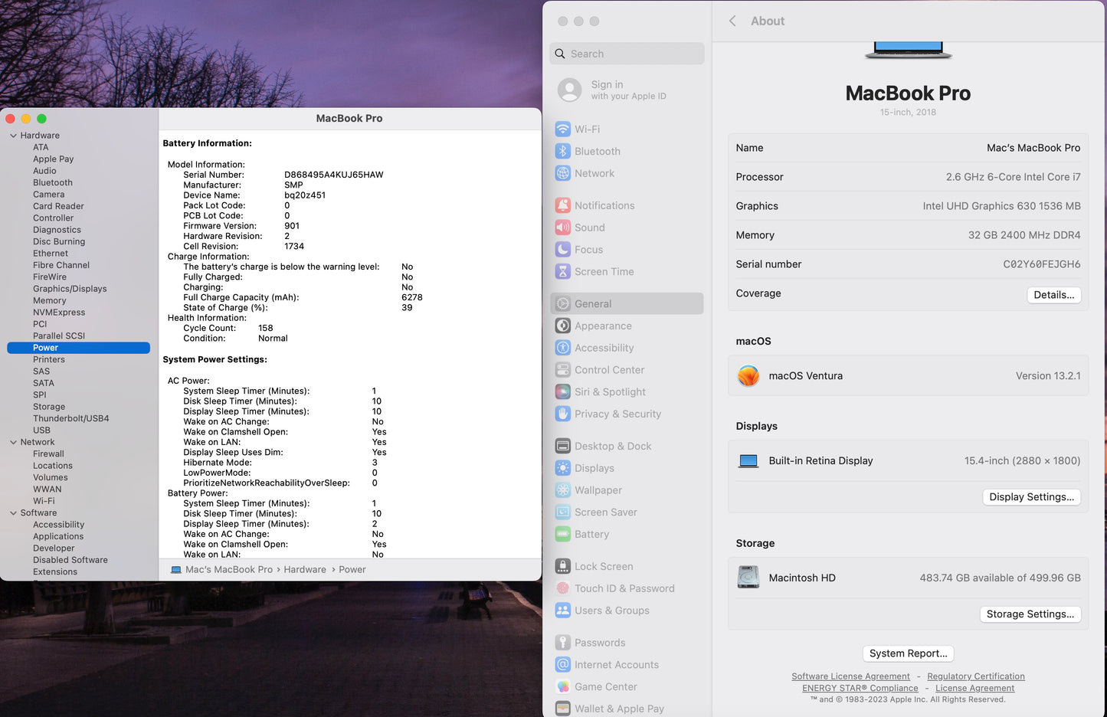Screen dimensions: 1107x717
Task: Open Network settings
Action: click(564, 173)
